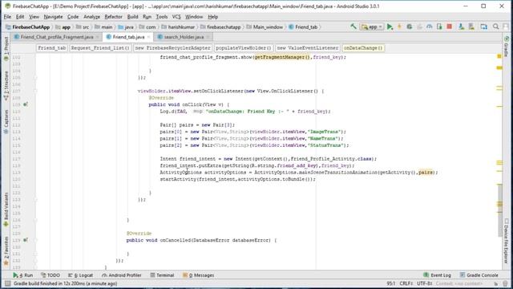Open the Project Structure toolbar icon
Image resolution: width=513 pixels, height=289 pixels.
click(x=484, y=26)
